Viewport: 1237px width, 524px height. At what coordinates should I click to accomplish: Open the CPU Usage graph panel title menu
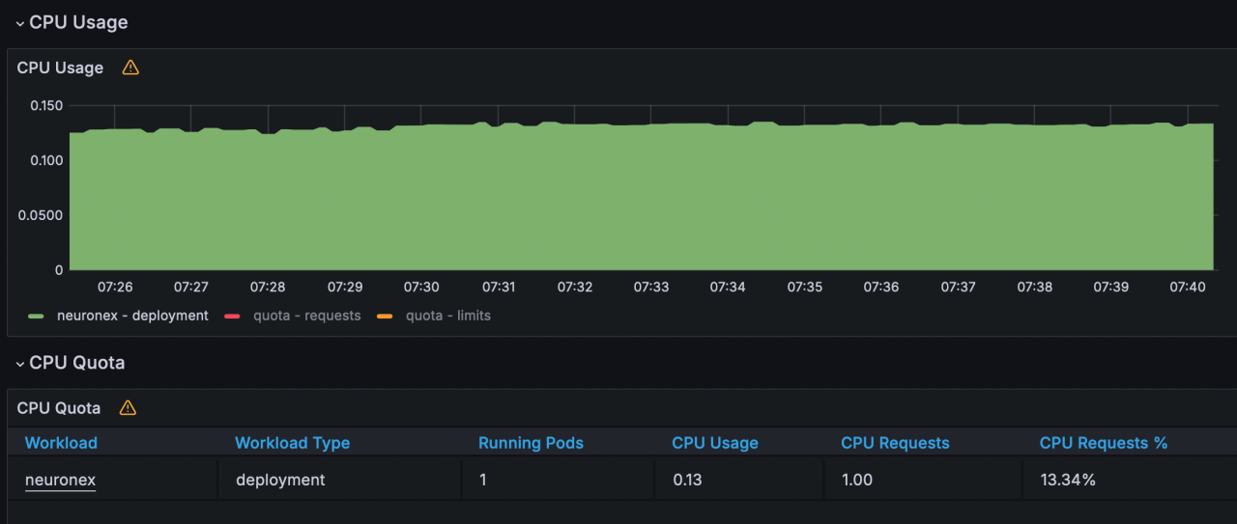[60, 68]
